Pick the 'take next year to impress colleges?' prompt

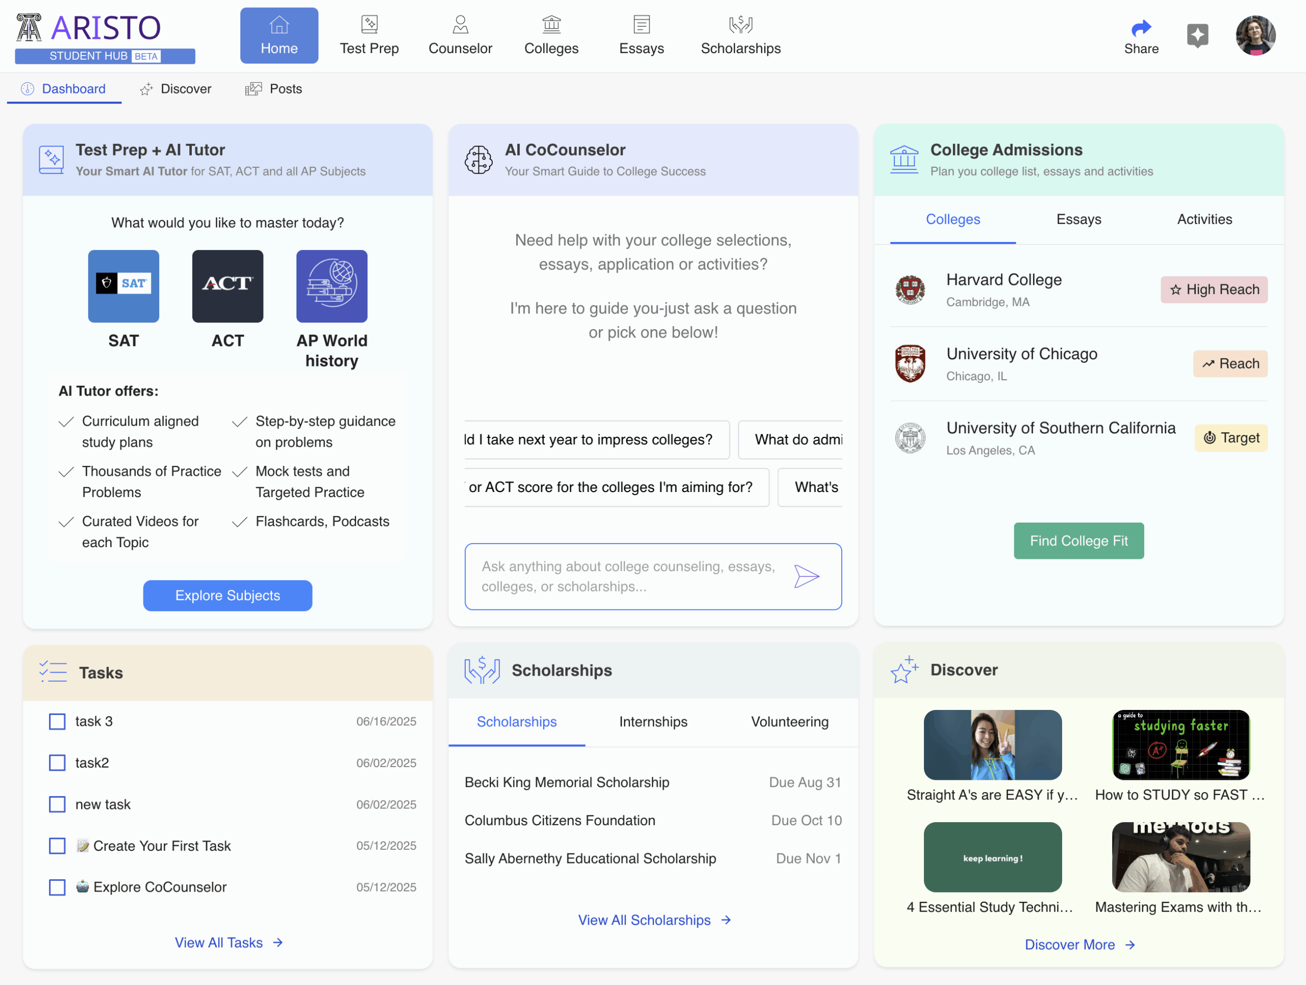click(596, 439)
